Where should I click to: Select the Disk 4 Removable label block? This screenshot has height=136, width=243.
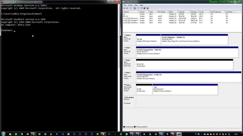pos(129,89)
